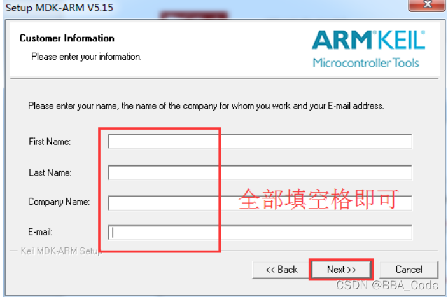
Task: Focus the Last Name text box
Action: coord(260,172)
